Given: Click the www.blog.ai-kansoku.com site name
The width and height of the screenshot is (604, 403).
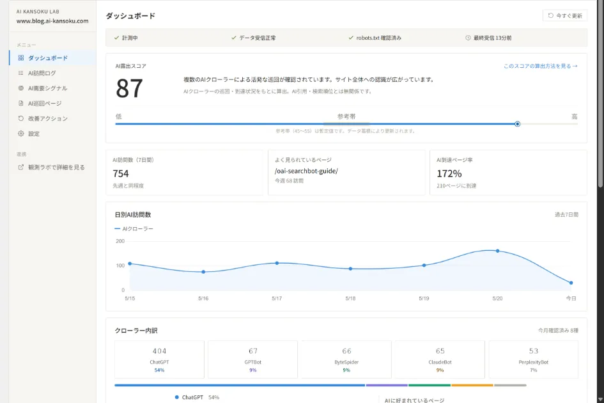Looking at the screenshot, I should [x=52, y=21].
